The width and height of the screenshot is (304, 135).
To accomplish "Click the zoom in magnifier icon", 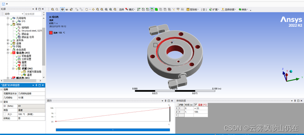I will 52,9.
